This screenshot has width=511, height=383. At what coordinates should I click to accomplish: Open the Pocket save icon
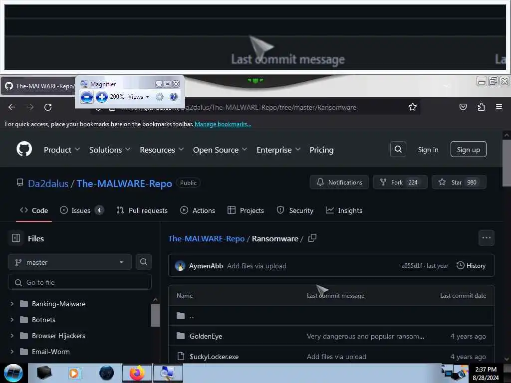pos(463,107)
